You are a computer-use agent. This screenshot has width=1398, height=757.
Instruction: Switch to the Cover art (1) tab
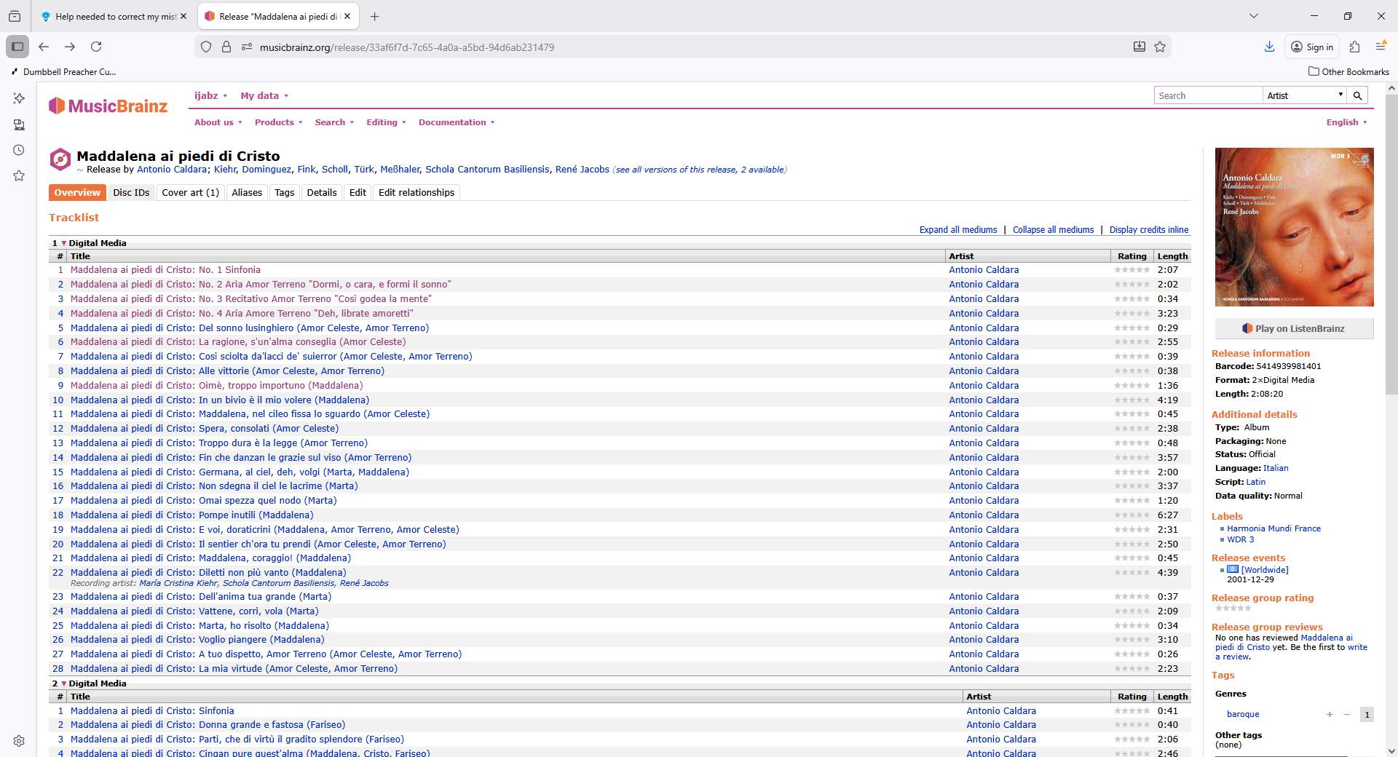pyautogui.click(x=190, y=193)
